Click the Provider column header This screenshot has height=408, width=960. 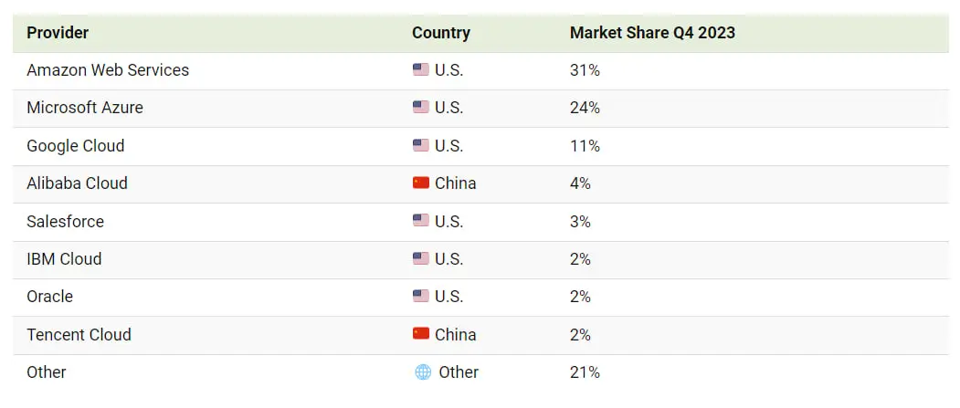tap(58, 33)
